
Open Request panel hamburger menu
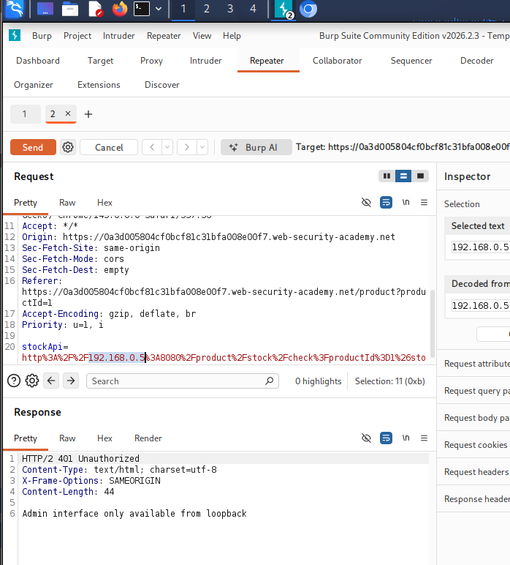pos(424,202)
